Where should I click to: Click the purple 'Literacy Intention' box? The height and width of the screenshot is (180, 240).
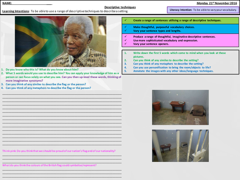203,10
